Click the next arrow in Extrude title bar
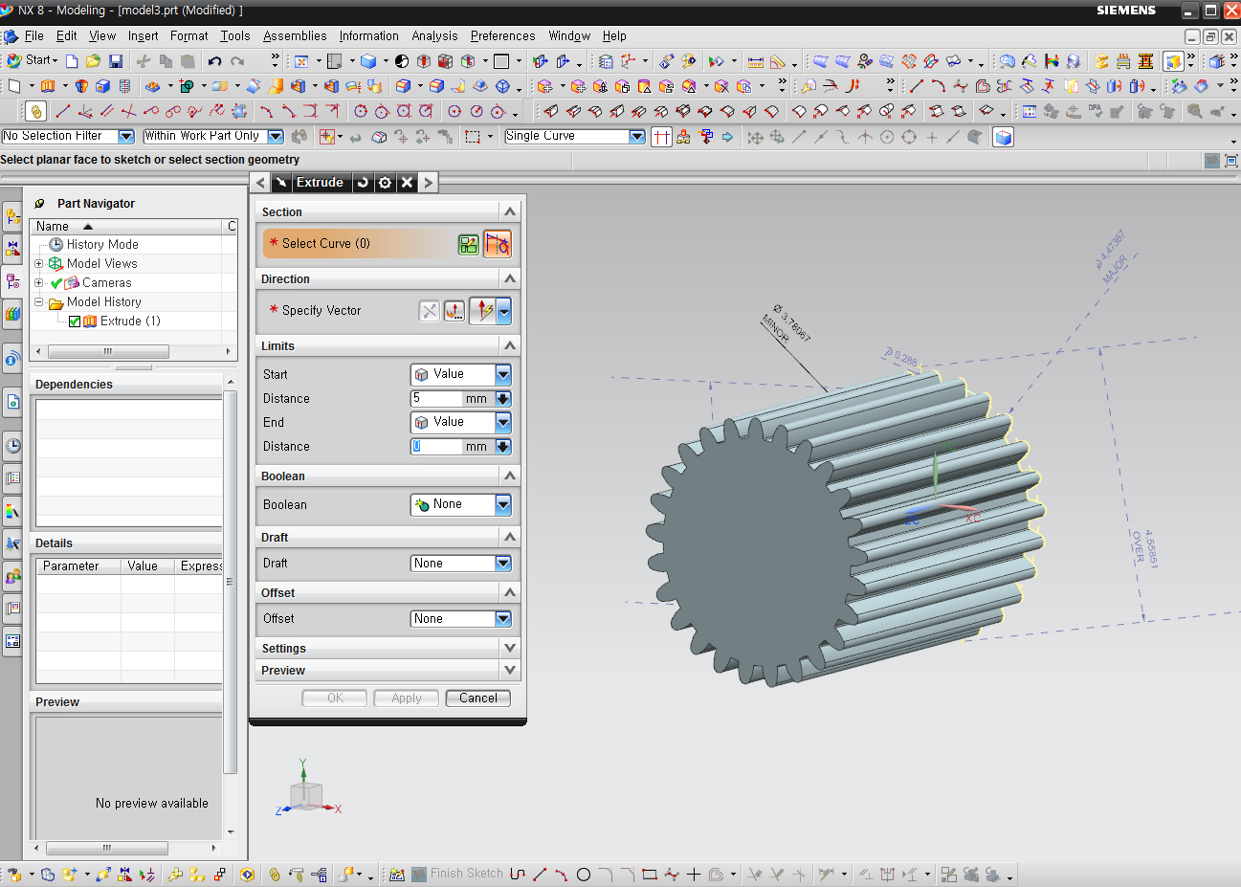 pyautogui.click(x=428, y=183)
